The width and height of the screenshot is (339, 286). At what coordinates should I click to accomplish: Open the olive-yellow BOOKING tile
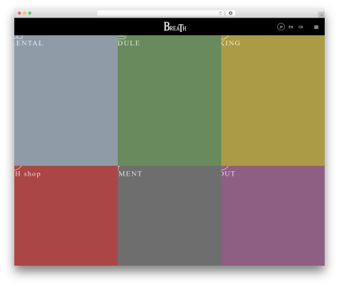[273, 100]
